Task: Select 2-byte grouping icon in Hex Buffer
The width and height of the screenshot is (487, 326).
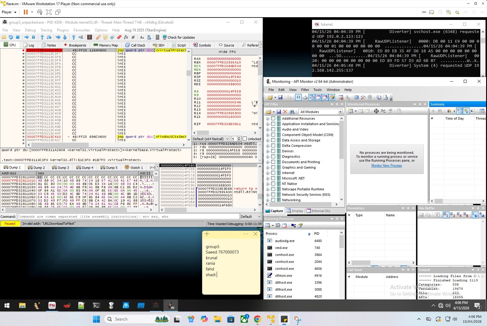Action: (x=452, y=215)
